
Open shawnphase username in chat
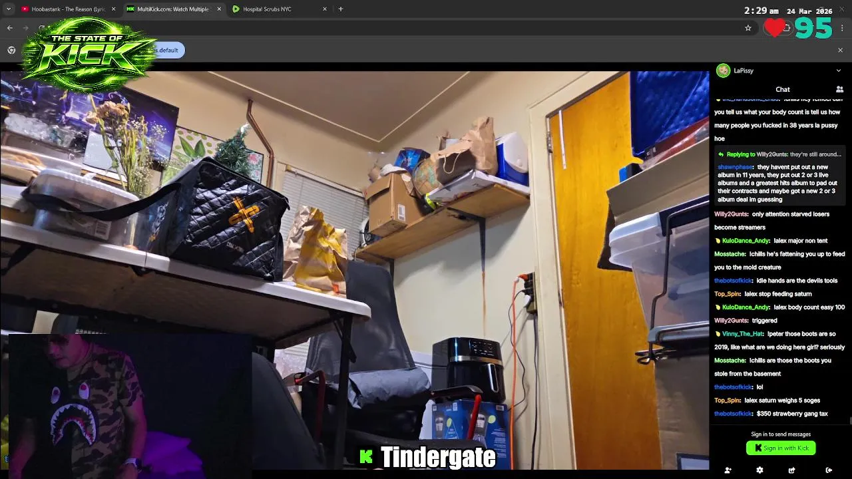(735, 167)
